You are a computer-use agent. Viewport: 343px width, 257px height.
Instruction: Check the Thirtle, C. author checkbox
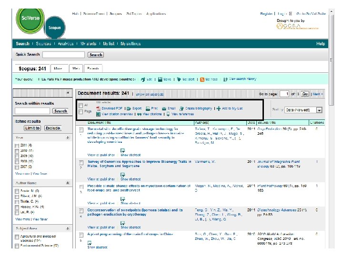point(17,202)
